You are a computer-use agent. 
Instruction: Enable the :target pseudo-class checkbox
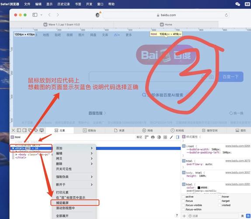coord(220,201)
